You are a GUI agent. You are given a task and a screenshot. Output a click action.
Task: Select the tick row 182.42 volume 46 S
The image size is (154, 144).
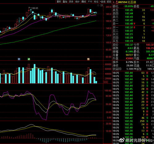133,118
